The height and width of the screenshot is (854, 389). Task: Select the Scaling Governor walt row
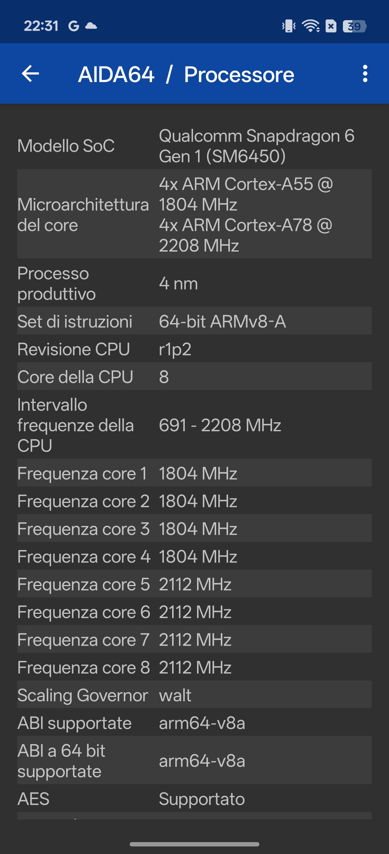pos(194,695)
